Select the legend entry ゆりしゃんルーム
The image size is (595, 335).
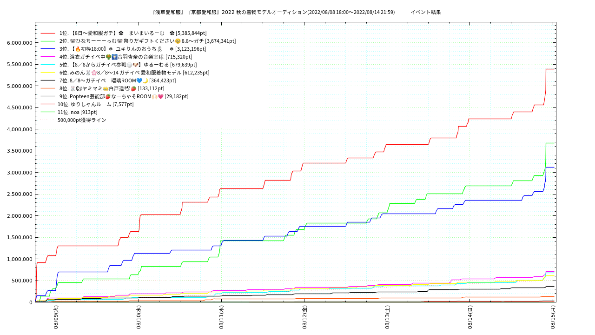click(95, 104)
